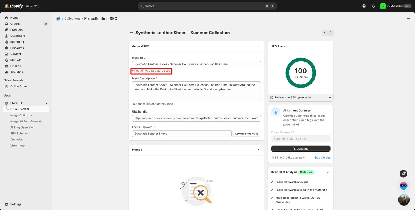Click the Marketing target icon
The height and width of the screenshot is (210, 415).
7,42
